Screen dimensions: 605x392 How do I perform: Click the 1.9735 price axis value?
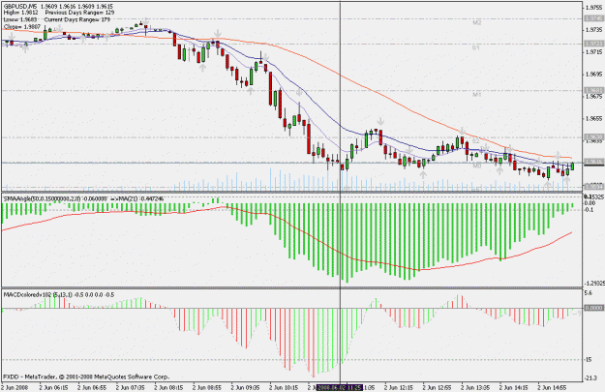coord(593,30)
